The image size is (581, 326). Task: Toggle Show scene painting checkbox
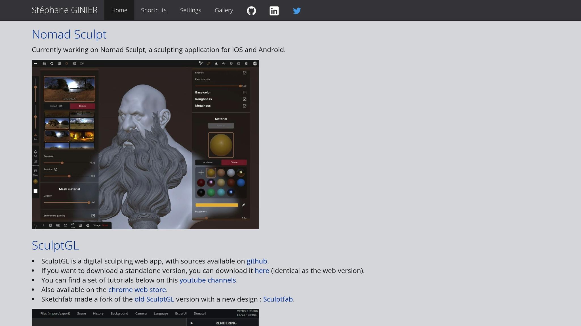point(93,216)
